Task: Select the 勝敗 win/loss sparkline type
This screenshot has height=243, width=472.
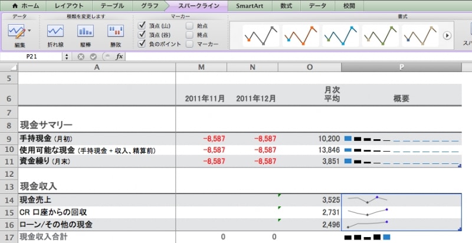Action: click(x=116, y=32)
